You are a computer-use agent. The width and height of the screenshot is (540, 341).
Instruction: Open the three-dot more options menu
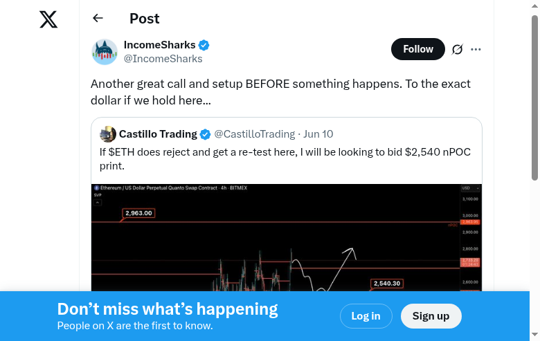click(x=476, y=49)
